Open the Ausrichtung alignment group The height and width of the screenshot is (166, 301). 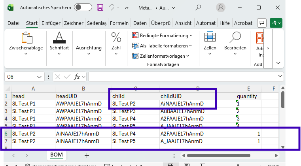click(89, 44)
